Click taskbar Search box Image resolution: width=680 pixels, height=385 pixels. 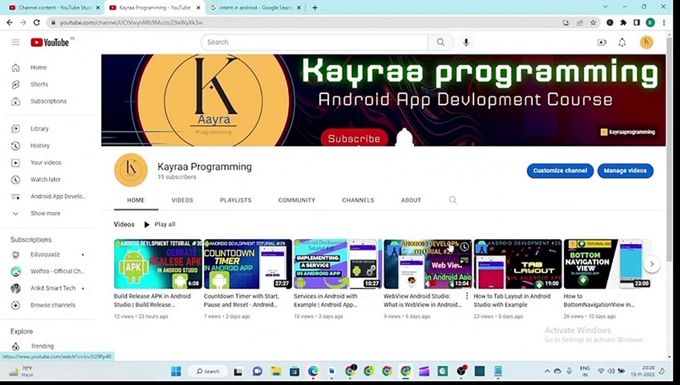pos(207,371)
